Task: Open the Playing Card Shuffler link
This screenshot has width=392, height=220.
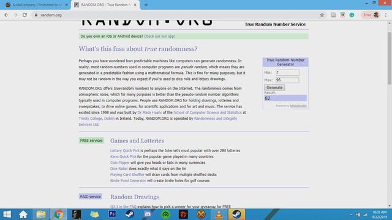Action: click(x=127, y=175)
